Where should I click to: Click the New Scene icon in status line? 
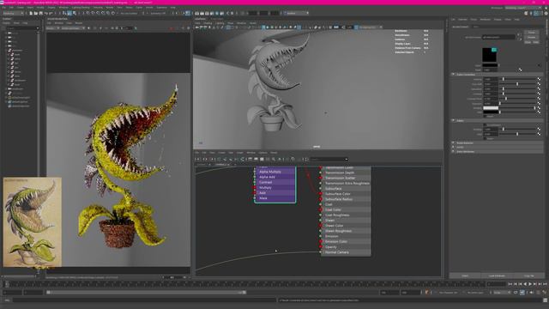click(31, 14)
